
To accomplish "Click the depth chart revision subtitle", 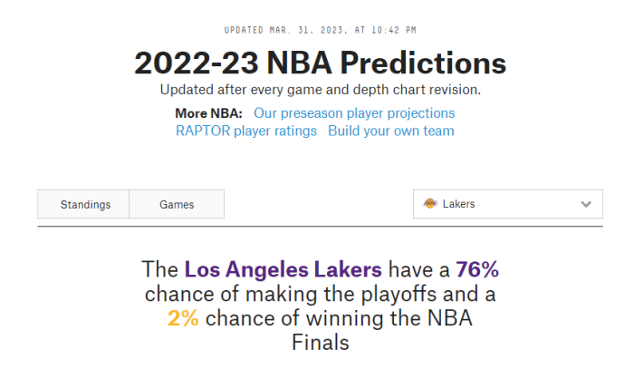I will [320, 90].
